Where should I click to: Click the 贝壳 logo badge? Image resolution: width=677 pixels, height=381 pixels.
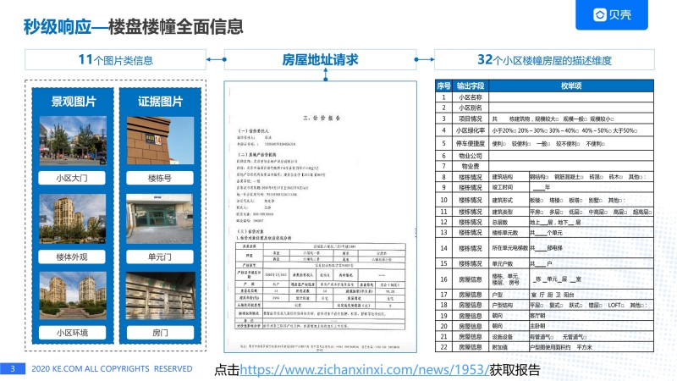click(611, 14)
